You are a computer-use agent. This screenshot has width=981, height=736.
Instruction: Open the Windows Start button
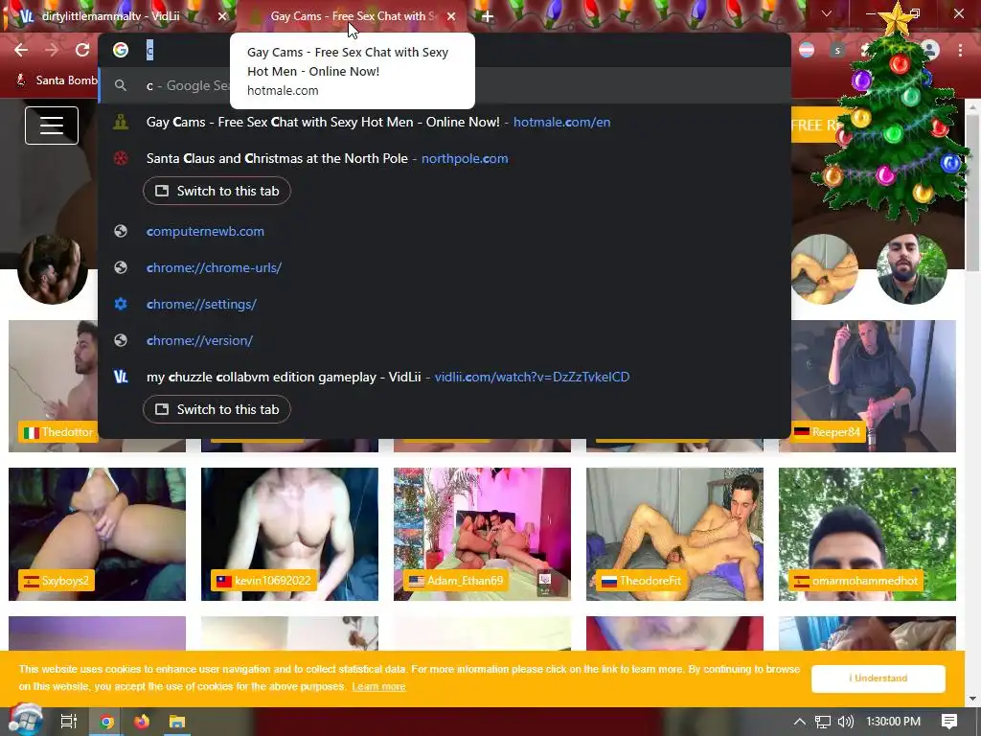click(26, 721)
